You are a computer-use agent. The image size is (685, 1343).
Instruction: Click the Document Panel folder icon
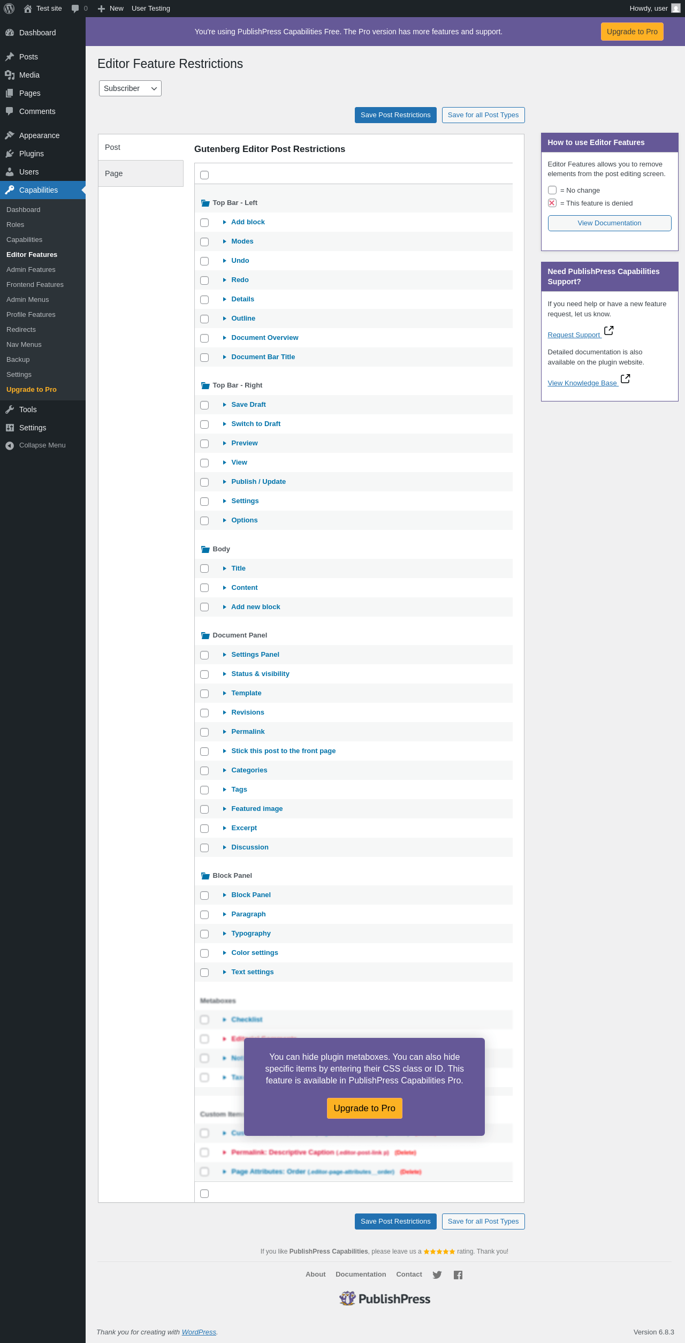205,635
